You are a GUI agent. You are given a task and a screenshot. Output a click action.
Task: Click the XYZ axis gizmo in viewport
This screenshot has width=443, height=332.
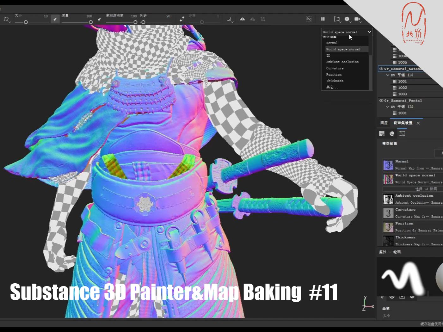coord(368,304)
